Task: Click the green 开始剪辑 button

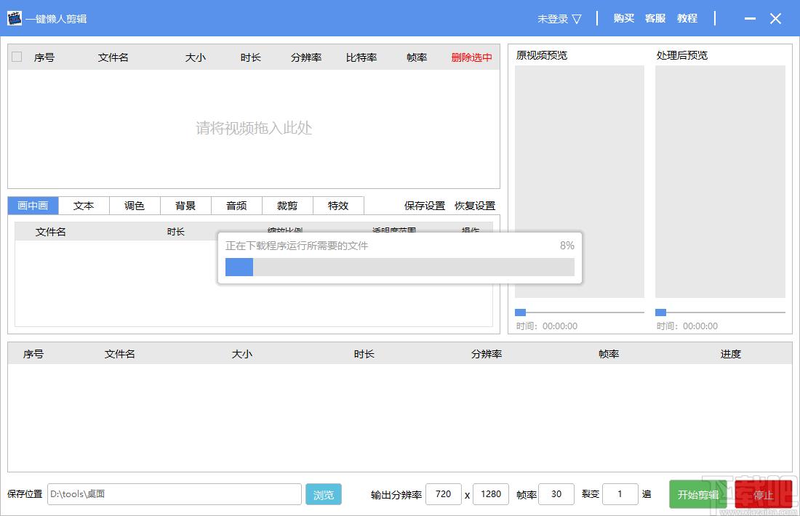Action: (698, 495)
